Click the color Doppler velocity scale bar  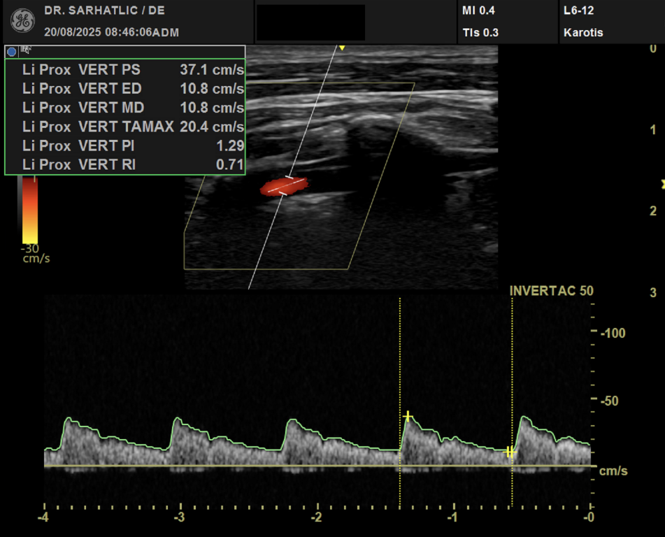(x=29, y=210)
